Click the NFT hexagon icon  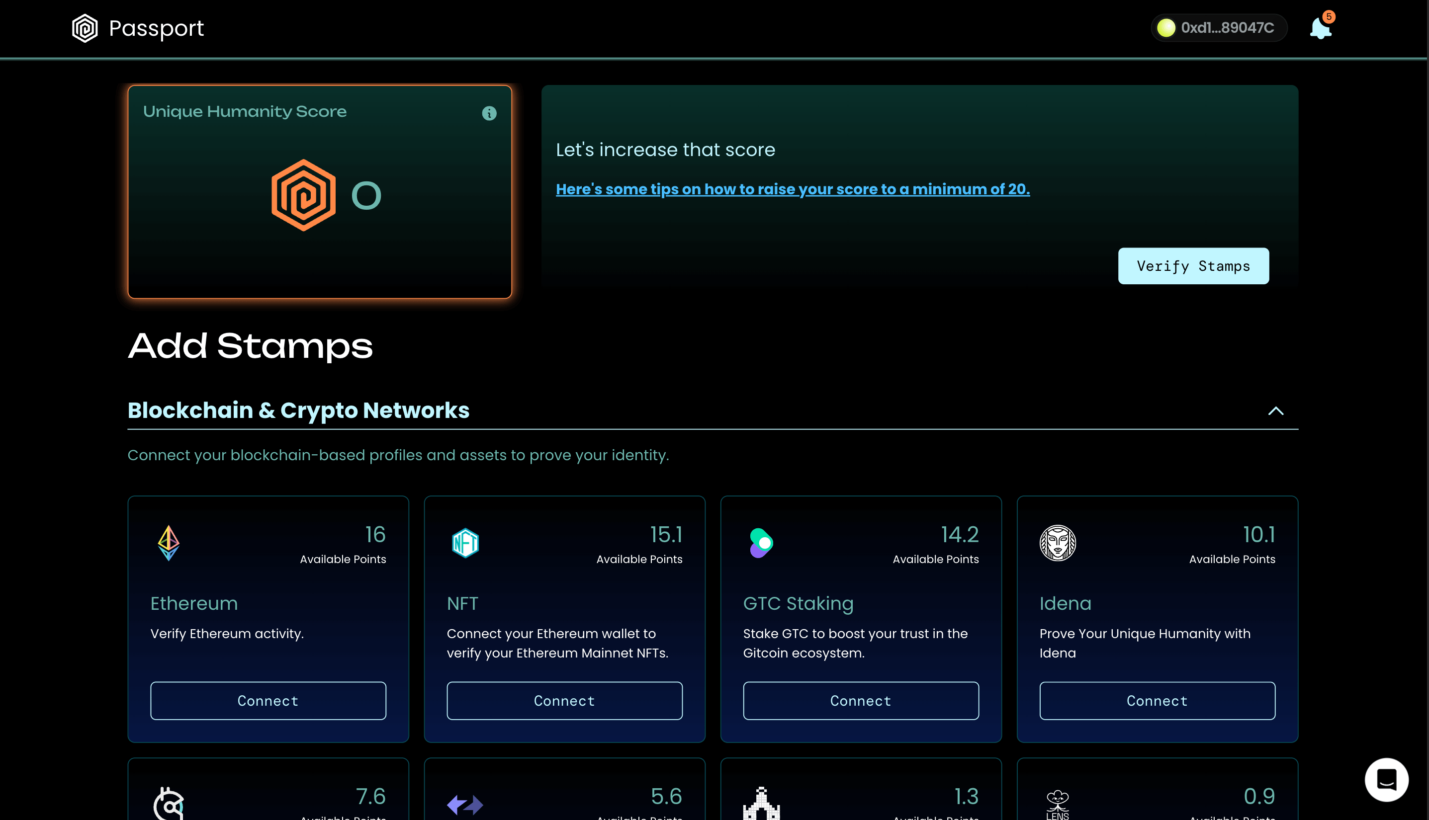point(465,543)
